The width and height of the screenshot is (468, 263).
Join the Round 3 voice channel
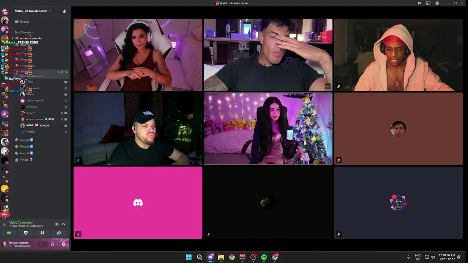[40, 153]
